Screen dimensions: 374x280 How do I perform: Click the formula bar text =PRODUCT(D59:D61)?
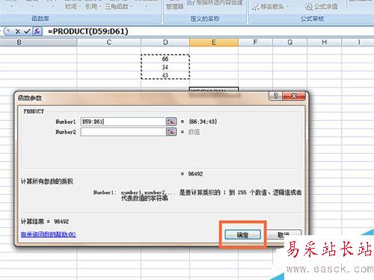pos(88,31)
